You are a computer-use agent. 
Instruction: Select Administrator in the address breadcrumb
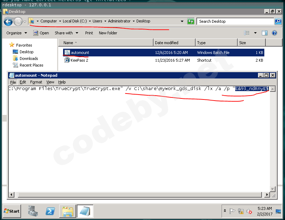click(119, 21)
